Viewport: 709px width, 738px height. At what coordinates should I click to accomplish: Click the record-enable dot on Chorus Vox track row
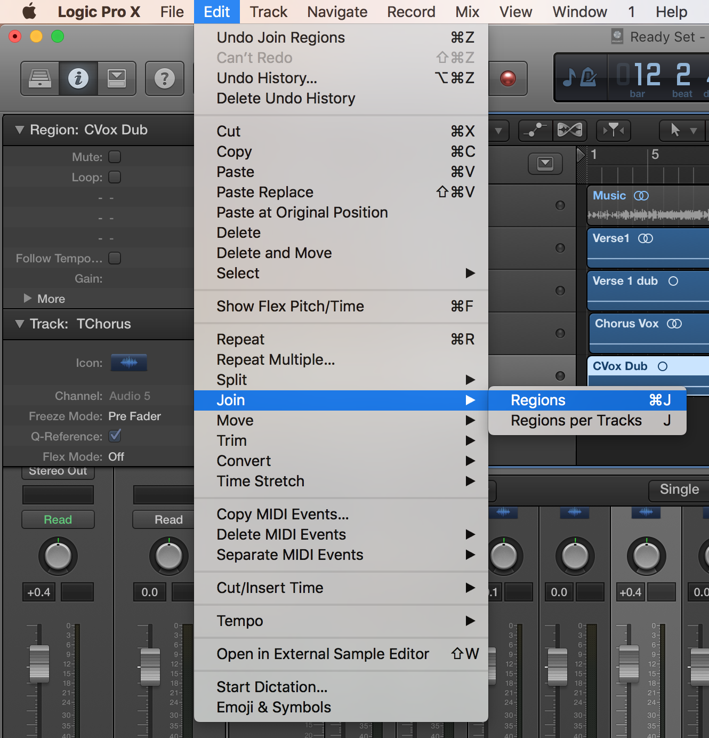coord(560,333)
